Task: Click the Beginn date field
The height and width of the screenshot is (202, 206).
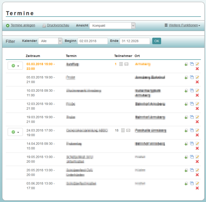Action: coord(93,41)
